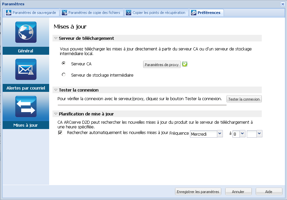The width and height of the screenshot is (287, 200).
Task: Open the Général globe icon
Action: [26, 32]
